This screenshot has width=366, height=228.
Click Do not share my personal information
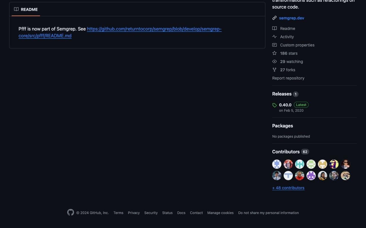[x=268, y=213]
